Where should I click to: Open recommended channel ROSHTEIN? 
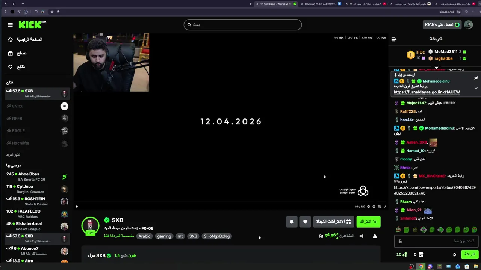[x=37, y=201]
